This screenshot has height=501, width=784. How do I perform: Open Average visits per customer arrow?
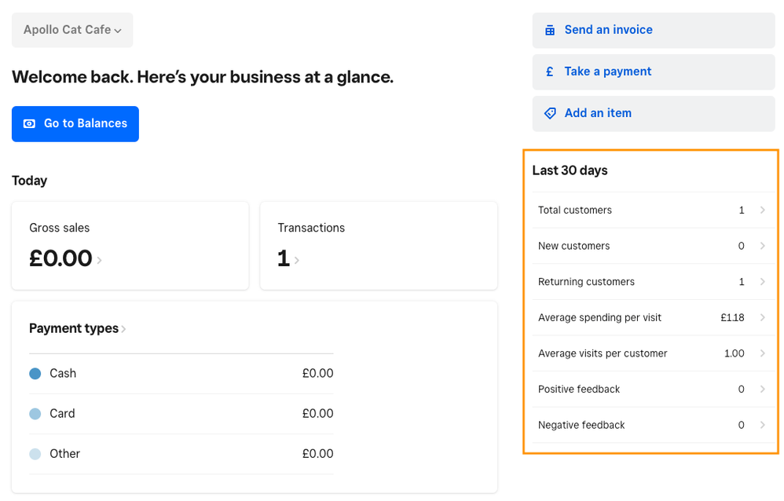pos(762,353)
